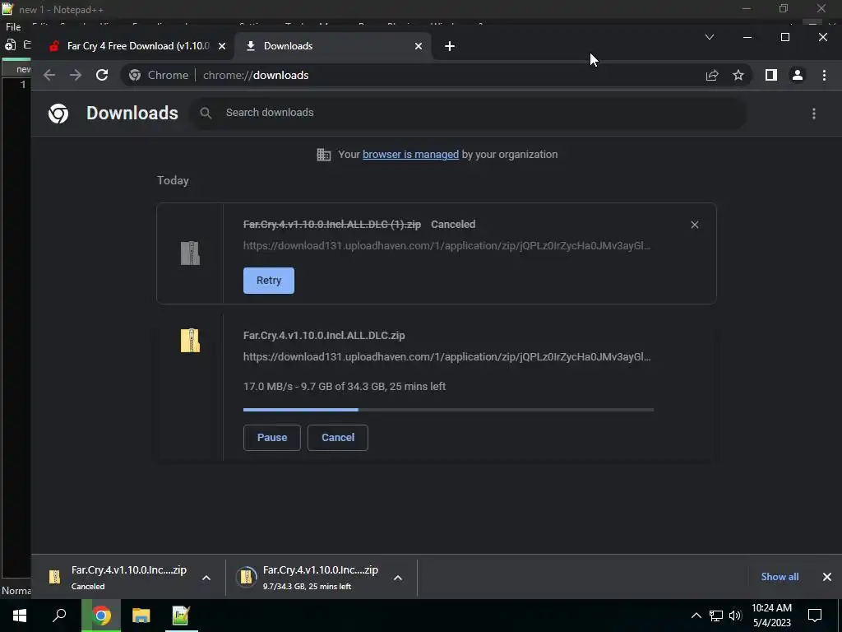
Task: Click the in-progress zip icon in download shelf
Action: (246, 577)
